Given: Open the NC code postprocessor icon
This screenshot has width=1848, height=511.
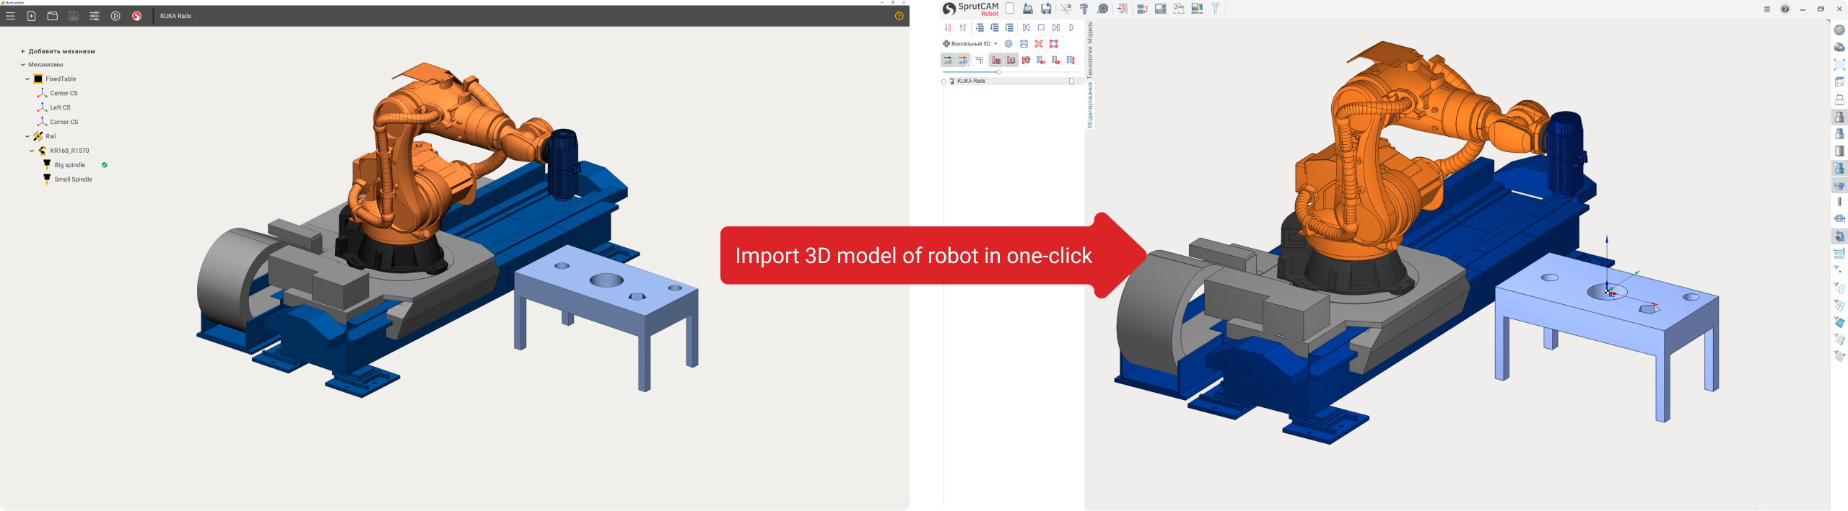Looking at the screenshot, I should pos(1123,9).
